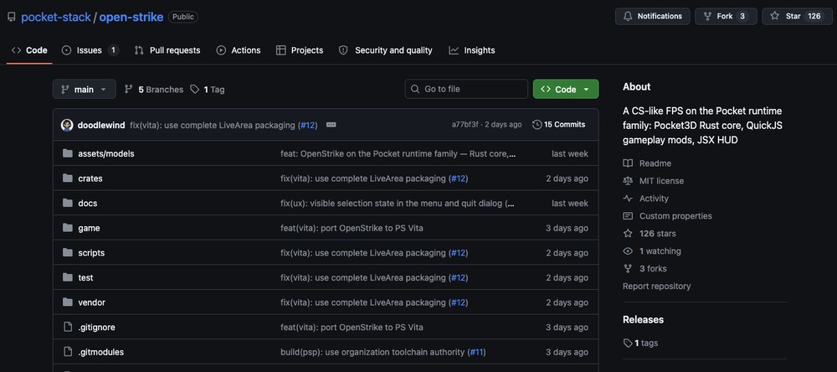Image resolution: width=837 pixels, height=372 pixels.
Task: Open the main branch dropdown
Action: (x=85, y=90)
